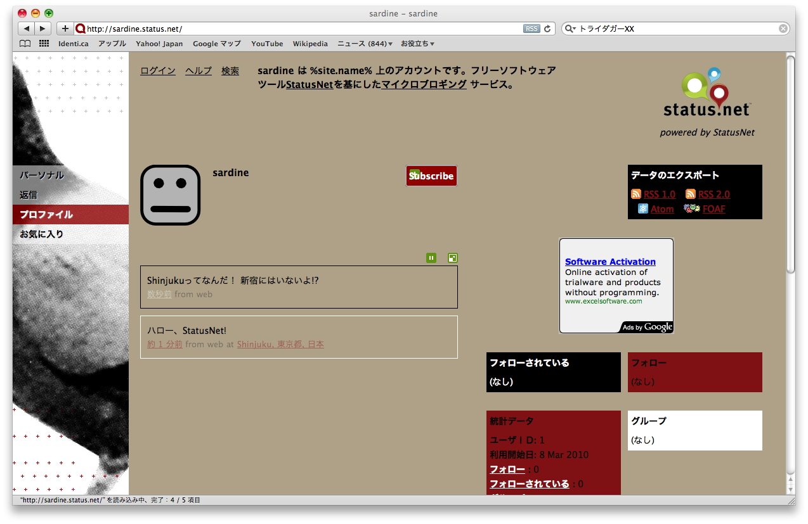Click the ログイン link
Screen dimensions: 808x524
(158, 71)
